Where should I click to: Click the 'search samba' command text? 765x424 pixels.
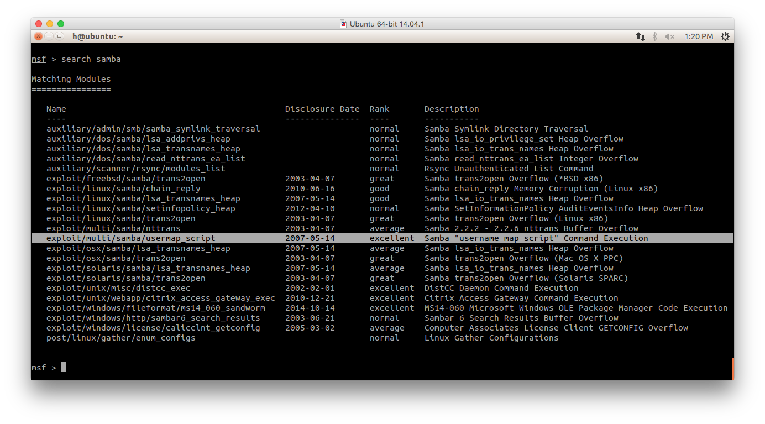click(x=91, y=59)
